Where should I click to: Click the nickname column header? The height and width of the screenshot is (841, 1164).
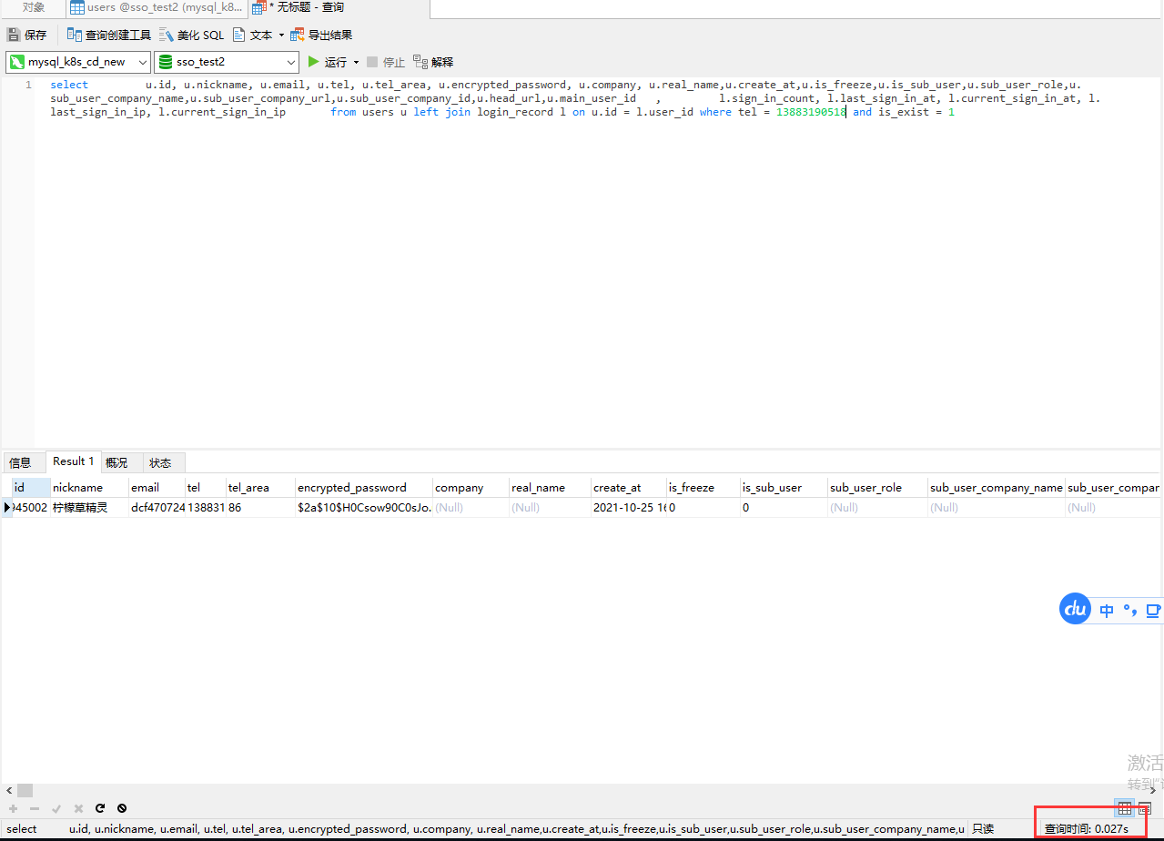point(77,488)
